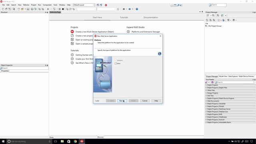
Task: Click the Welcome Page document tab
Action: pyautogui.click(x=55, y=12)
